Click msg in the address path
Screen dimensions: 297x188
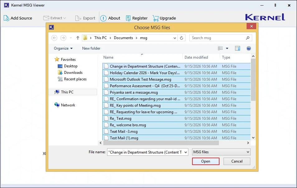144,38
